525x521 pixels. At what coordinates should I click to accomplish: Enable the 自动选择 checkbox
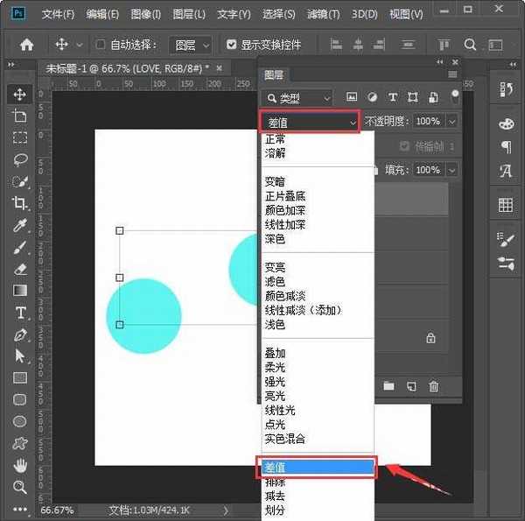click(x=101, y=45)
